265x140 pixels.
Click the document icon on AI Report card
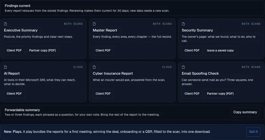tap(5, 67)
